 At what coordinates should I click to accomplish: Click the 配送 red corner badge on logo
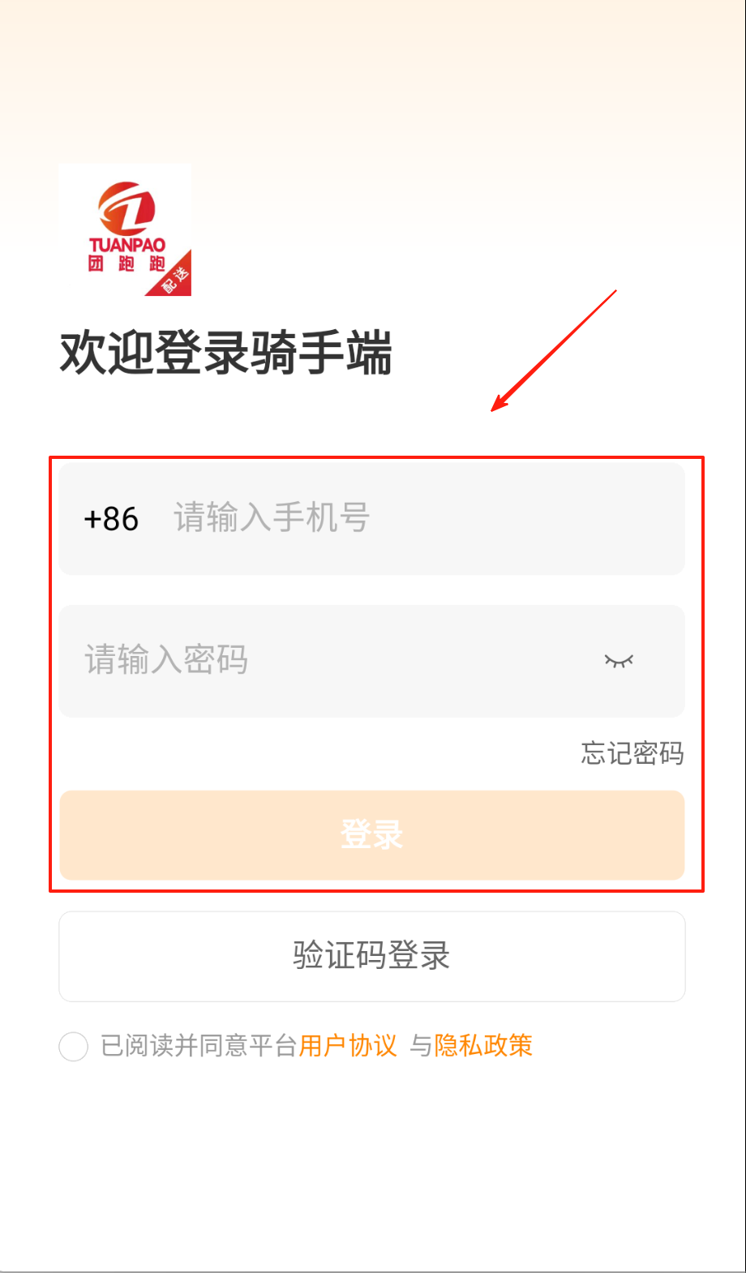[174, 277]
